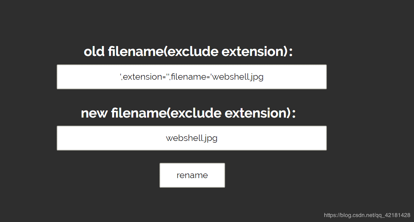
Task: Click empty right side of new filename box
Action: pyautogui.click(x=272, y=138)
